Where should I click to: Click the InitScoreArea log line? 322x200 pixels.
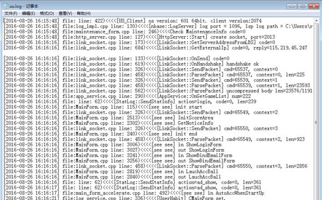coord(108,118)
